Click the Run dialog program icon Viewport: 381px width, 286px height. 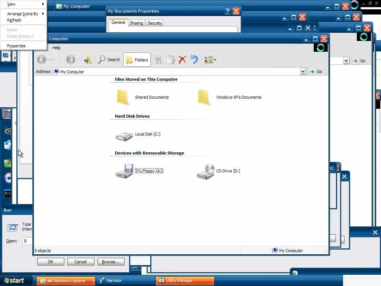coord(12,228)
